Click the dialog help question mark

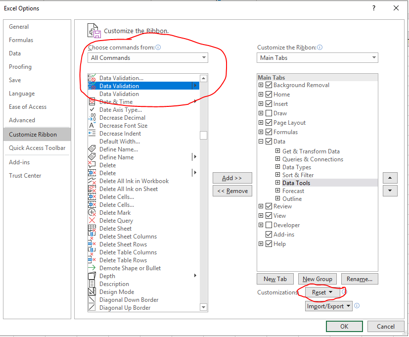374,8
